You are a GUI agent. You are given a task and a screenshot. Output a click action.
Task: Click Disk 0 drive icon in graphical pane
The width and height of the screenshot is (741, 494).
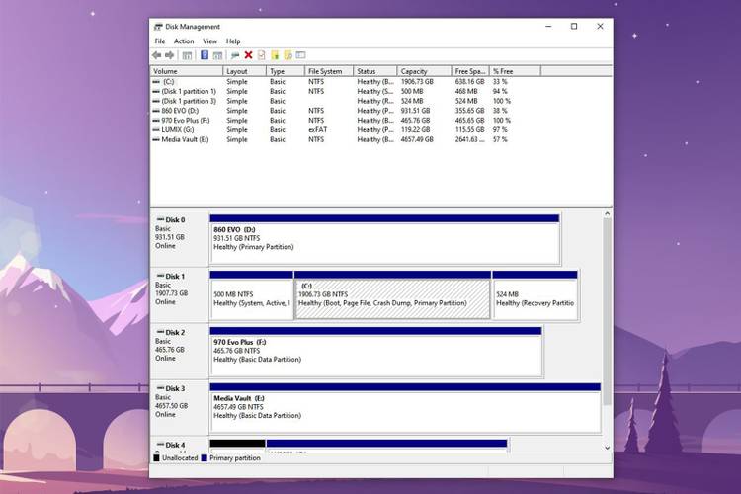tap(160, 219)
